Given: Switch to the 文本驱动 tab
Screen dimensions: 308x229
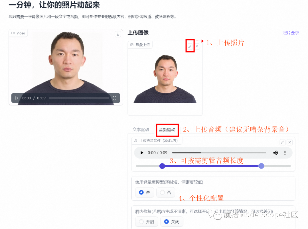Looking at the screenshot, I should point(141,130).
